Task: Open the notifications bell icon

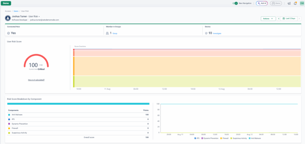Action: tap(295, 3)
